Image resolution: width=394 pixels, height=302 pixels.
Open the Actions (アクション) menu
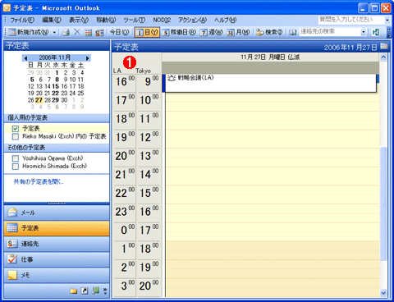(192, 20)
